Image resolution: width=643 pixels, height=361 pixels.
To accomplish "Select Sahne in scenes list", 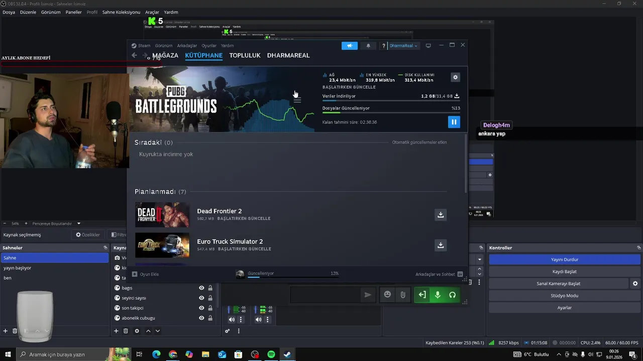I will (55, 258).
